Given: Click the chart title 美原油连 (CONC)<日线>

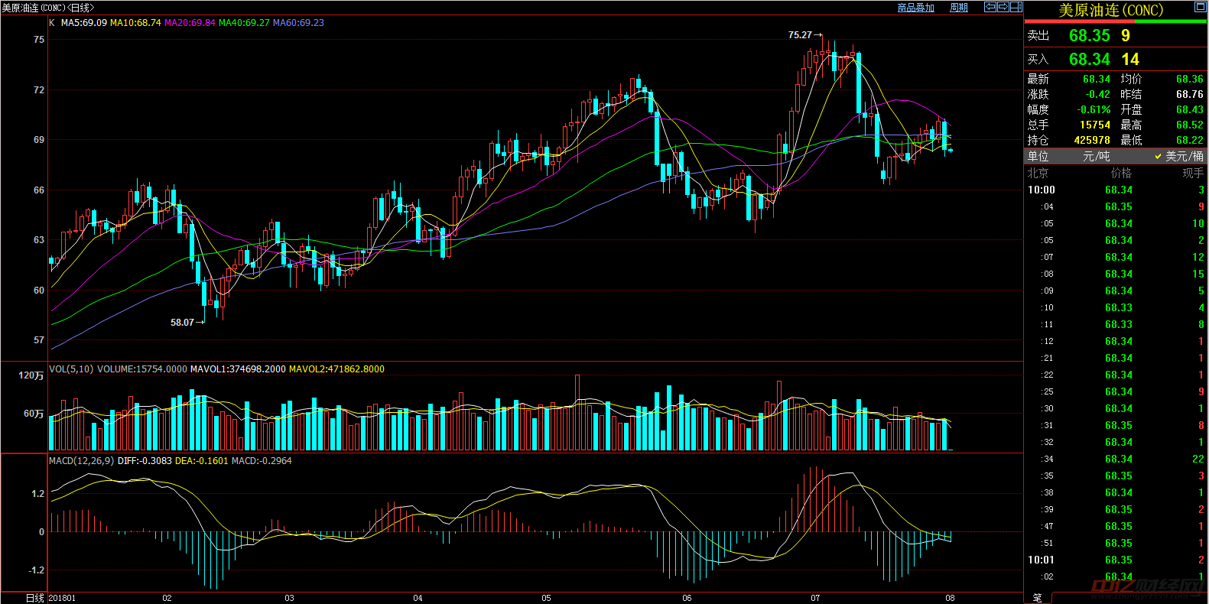Looking at the screenshot, I should point(48,8).
